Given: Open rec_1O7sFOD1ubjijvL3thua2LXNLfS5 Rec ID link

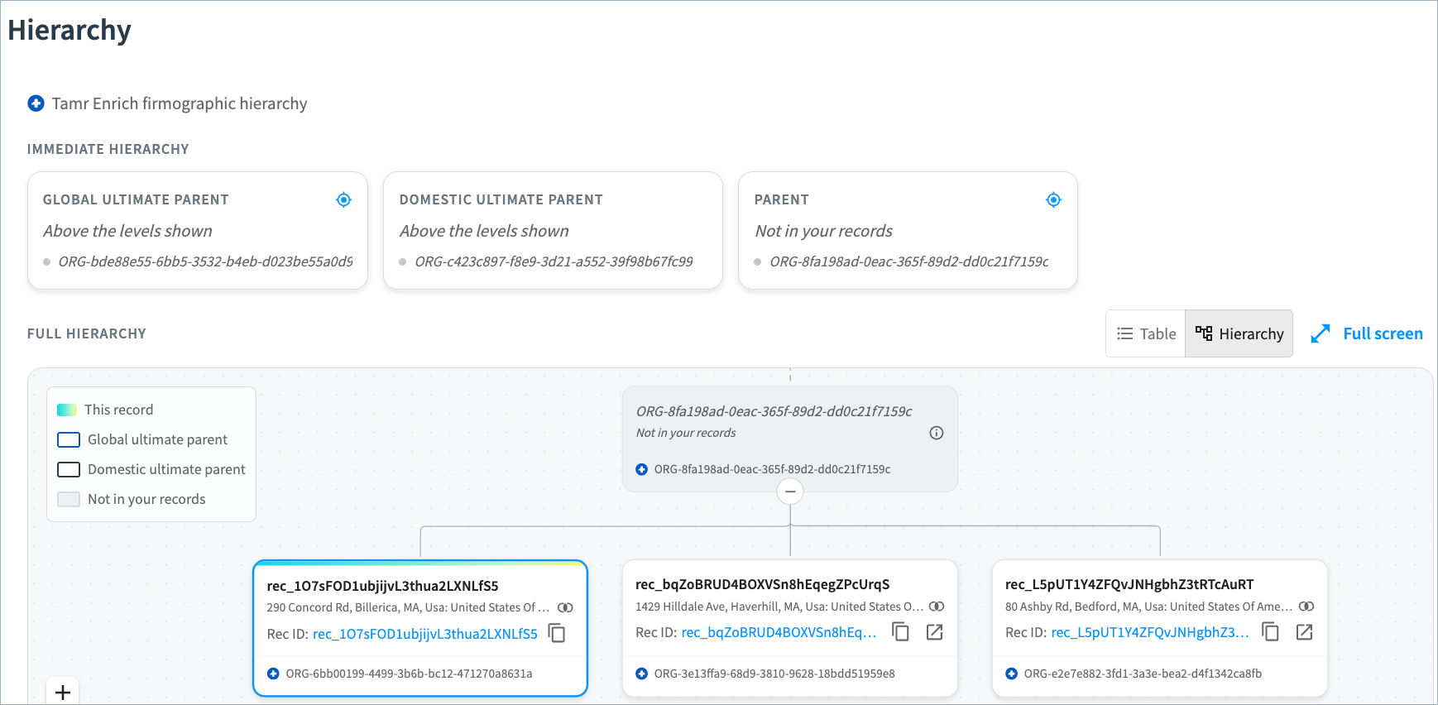Looking at the screenshot, I should (425, 634).
